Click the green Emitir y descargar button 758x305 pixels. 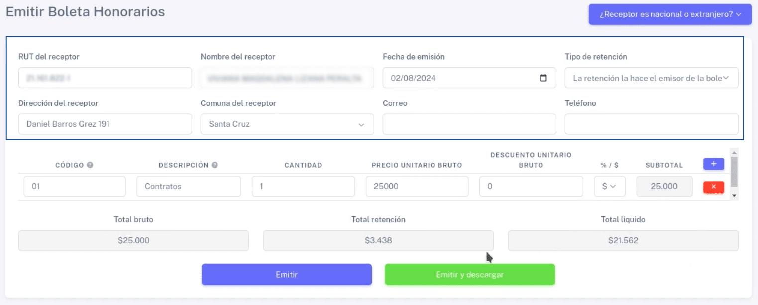point(470,275)
